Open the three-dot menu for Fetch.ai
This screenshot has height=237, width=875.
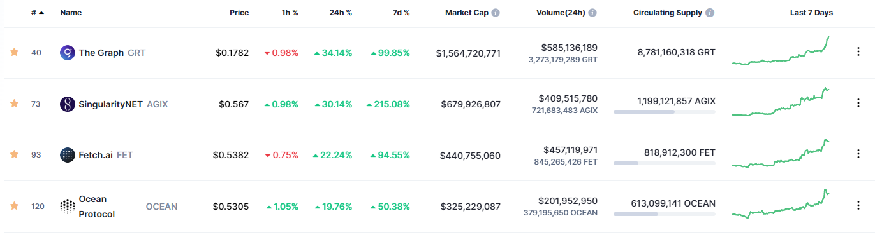[858, 154]
